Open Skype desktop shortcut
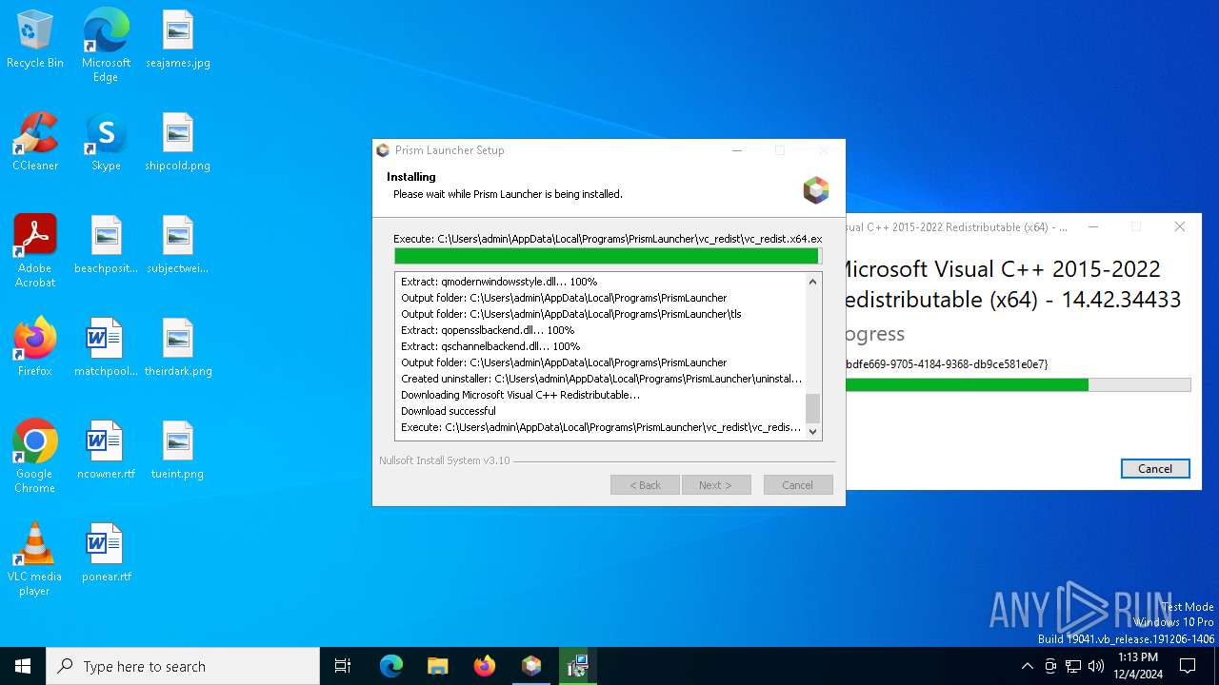The image size is (1219, 685). click(106, 142)
